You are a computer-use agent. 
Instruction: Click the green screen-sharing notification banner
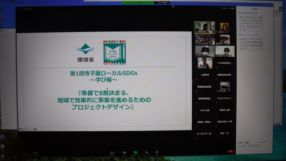pos(138,3)
